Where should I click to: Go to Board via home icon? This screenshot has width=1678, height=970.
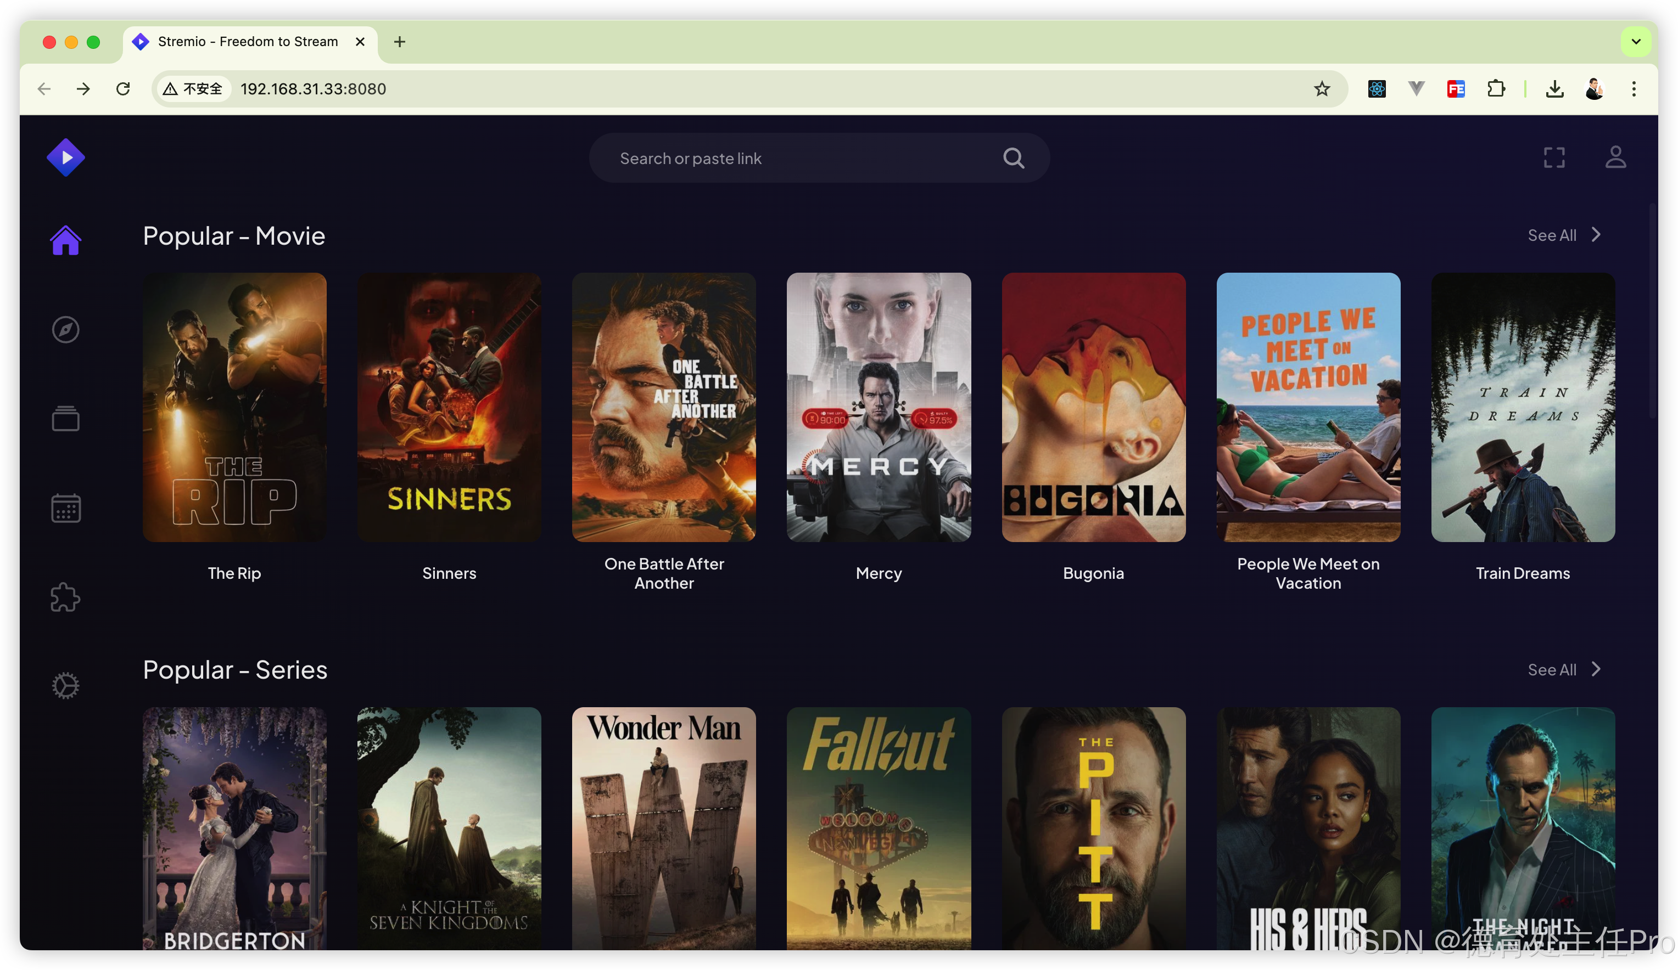(65, 240)
